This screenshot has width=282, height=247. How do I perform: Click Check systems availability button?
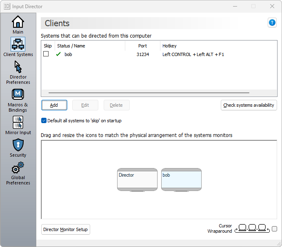pos(249,105)
